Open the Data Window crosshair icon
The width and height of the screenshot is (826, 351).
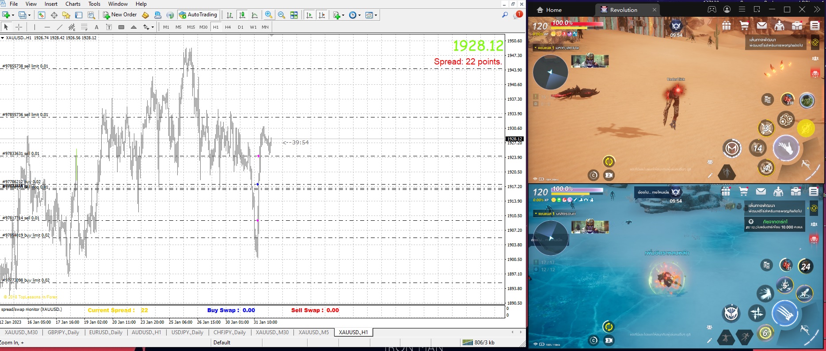(54, 15)
